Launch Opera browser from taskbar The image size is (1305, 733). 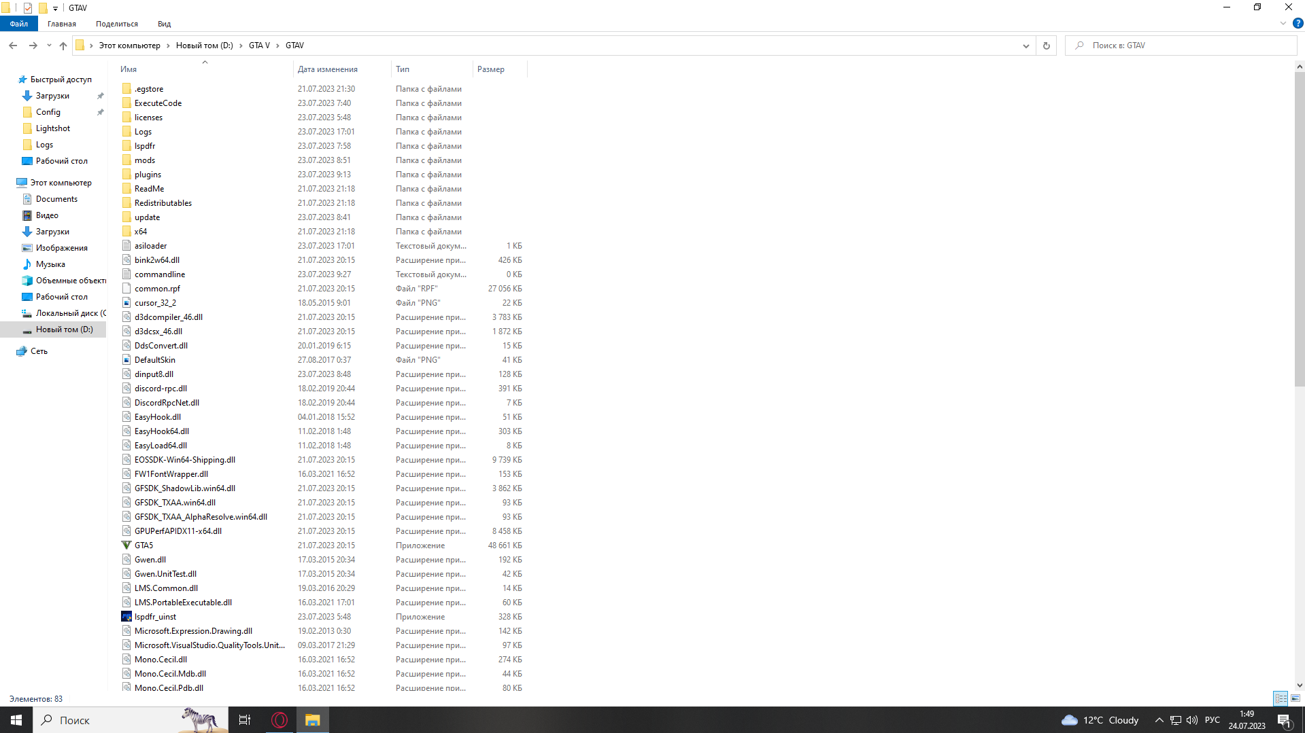(279, 720)
